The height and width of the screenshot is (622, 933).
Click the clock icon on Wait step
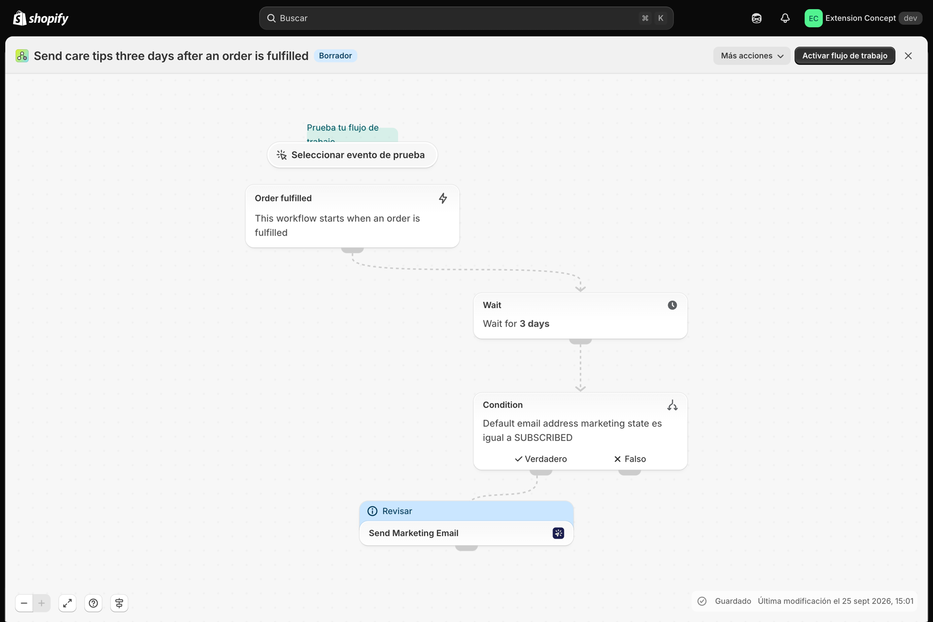pyautogui.click(x=672, y=305)
